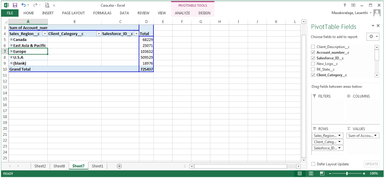Screen dimensions: 385x178
Task: Open the ANALYZE ribbon tab
Action: tap(182, 13)
